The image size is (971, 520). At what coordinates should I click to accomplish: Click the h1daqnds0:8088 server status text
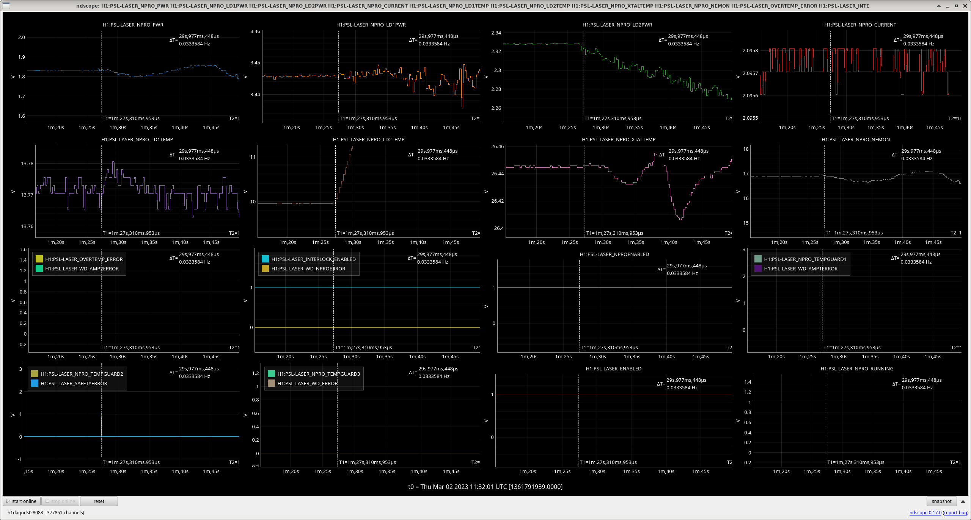pyautogui.click(x=46, y=512)
